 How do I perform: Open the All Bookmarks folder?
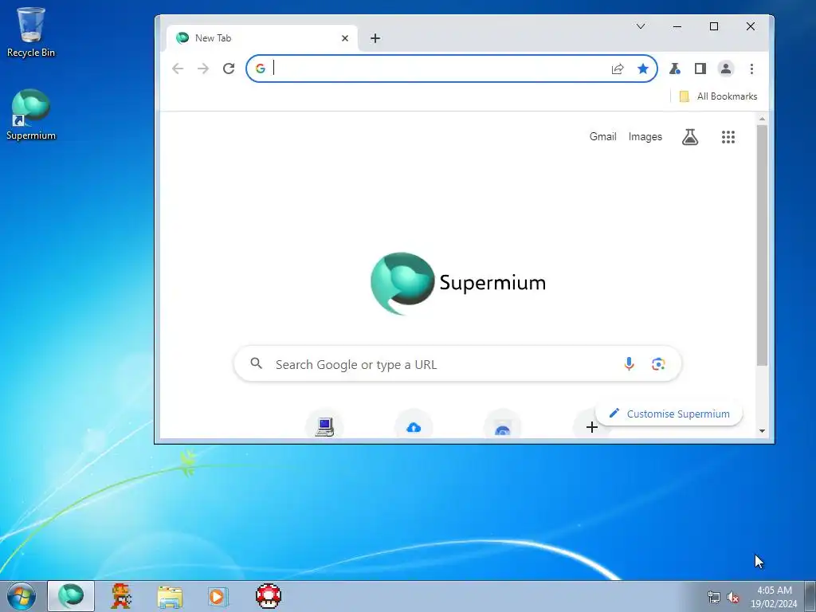pyautogui.click(x=718, y=96)
